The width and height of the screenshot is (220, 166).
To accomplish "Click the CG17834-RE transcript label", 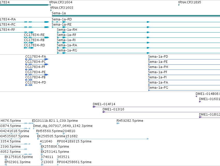I will tap(34, 35).
